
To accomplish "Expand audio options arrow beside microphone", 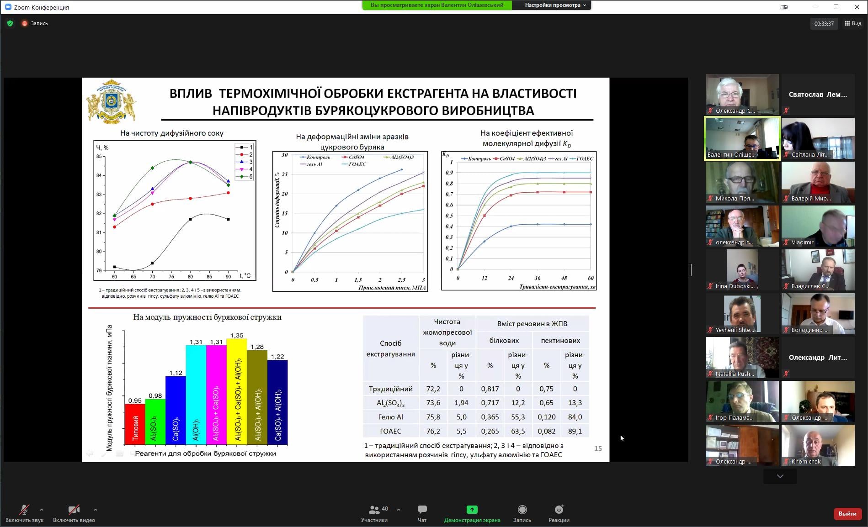I will 42,510.
